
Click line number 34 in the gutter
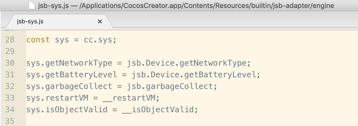click(x=10, y=110)
